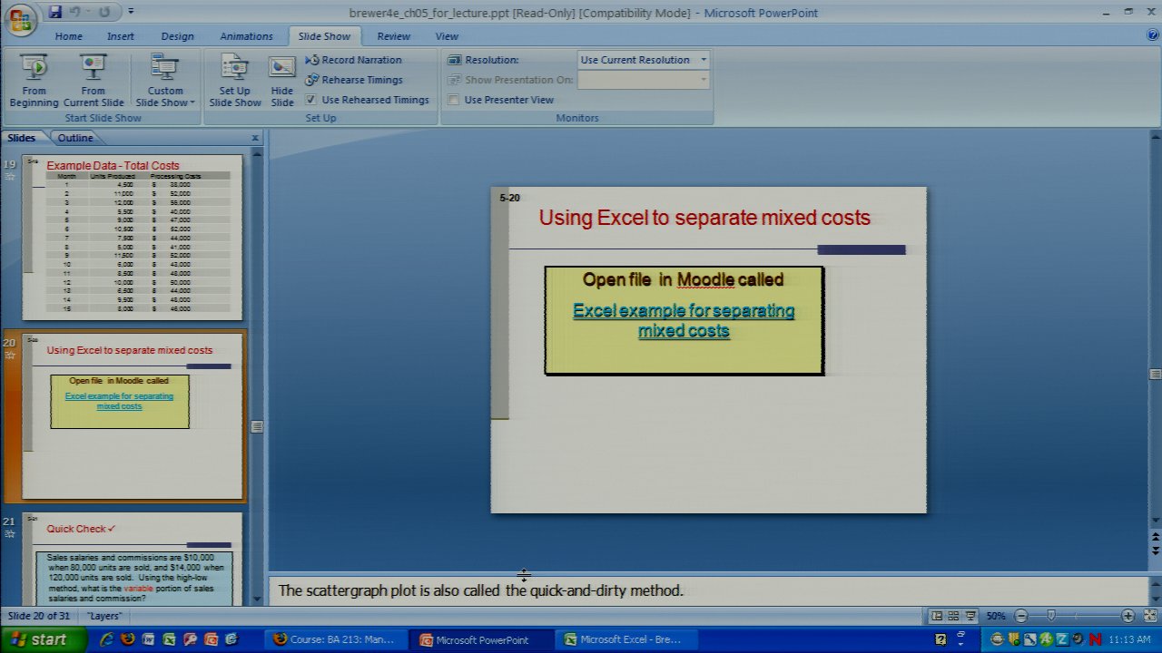
Task: Open the Outline pane tab
Action: [75, 138]
